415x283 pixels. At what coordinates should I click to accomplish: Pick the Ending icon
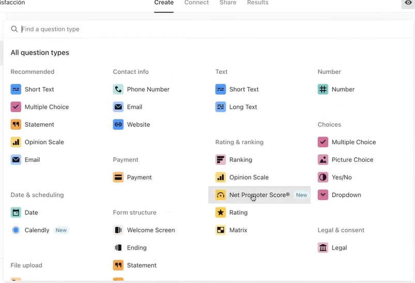[x=118, y=247]
